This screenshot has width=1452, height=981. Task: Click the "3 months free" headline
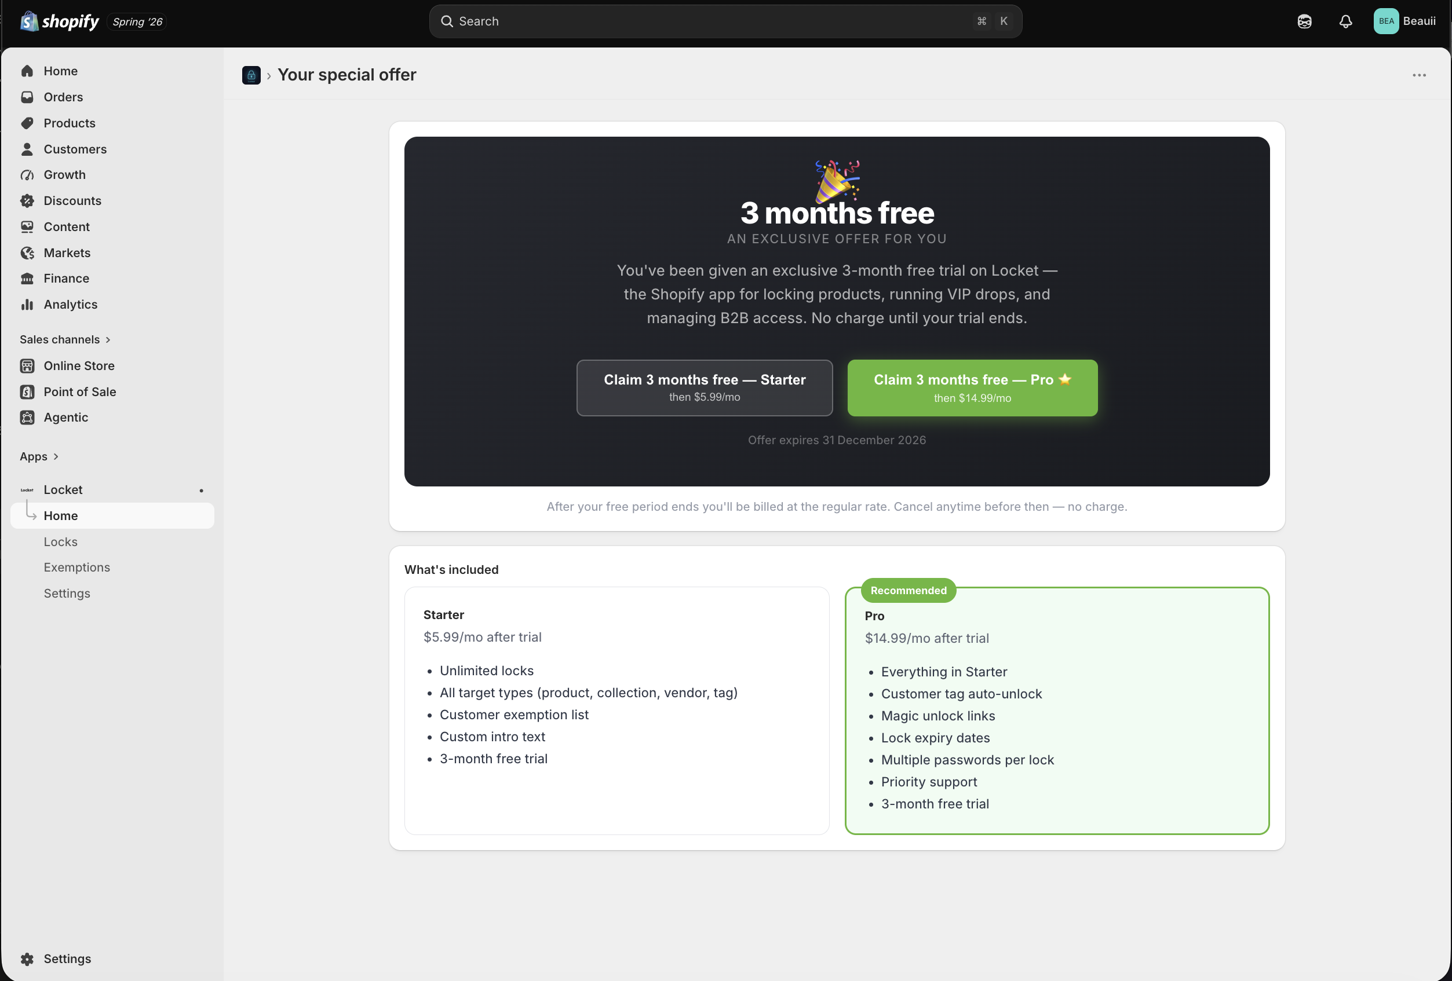tap(837, 213)
